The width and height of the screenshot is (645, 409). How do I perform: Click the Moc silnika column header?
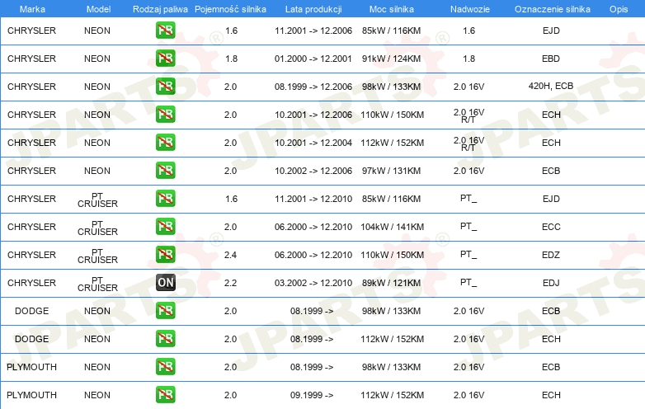[x=392, y=8]
